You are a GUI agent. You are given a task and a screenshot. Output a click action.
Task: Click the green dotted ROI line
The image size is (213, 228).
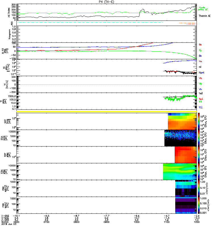(90, 23)
